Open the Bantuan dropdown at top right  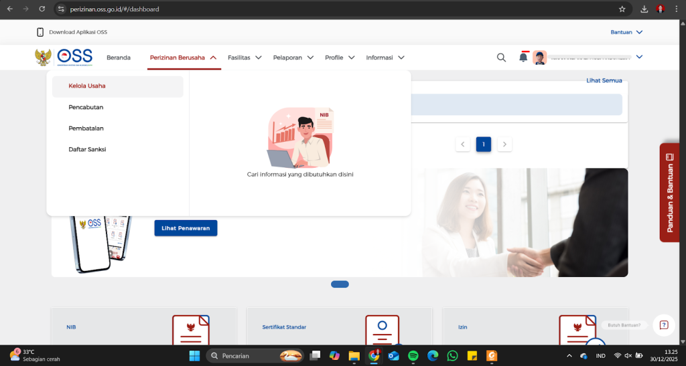pyautogui.click(x=626, y=32)
